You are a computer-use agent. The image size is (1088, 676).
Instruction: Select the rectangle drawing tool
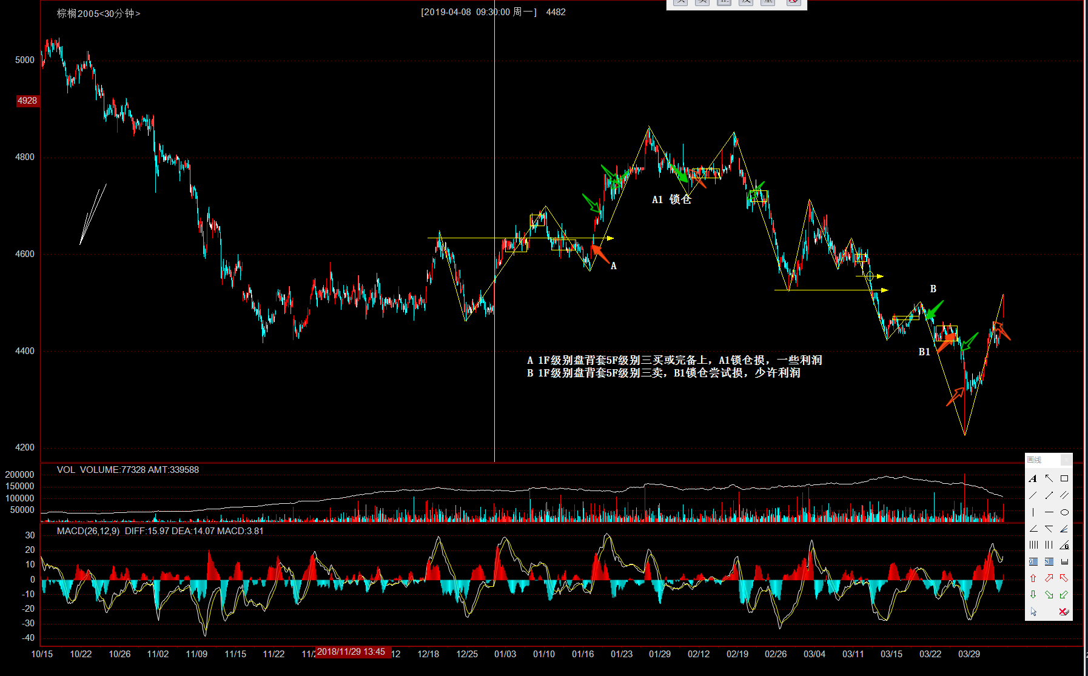tap(1064, 478)
